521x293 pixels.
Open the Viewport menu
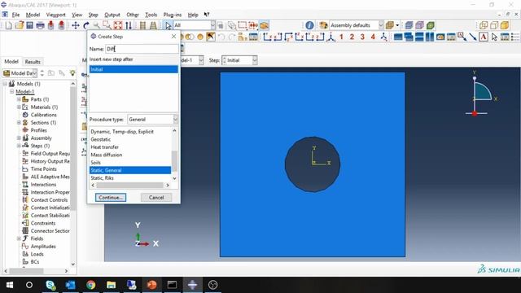(56, 15)
